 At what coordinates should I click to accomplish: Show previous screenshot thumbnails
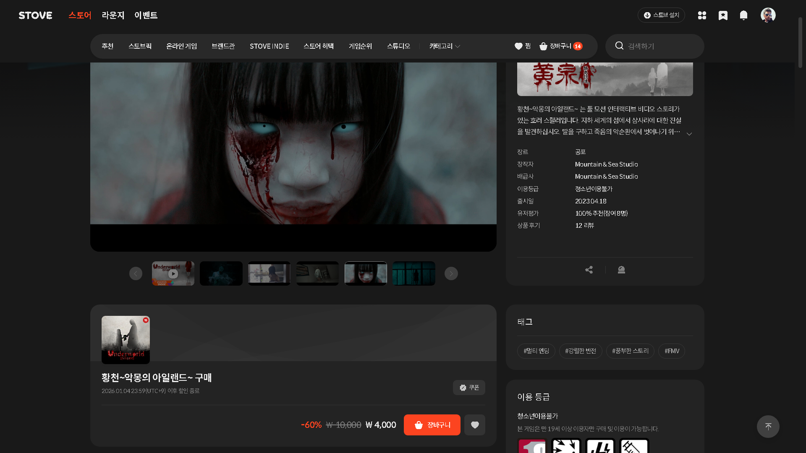click(x=136, y=273)
